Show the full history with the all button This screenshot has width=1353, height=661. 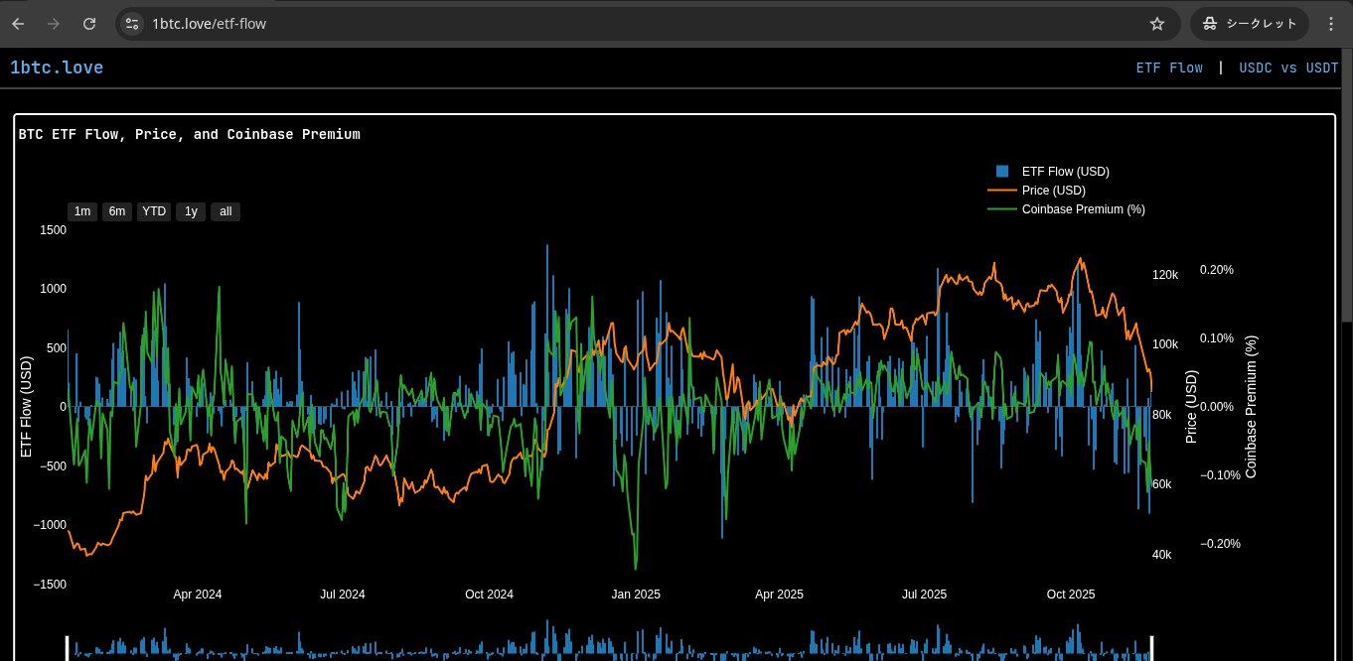[225, 211]
